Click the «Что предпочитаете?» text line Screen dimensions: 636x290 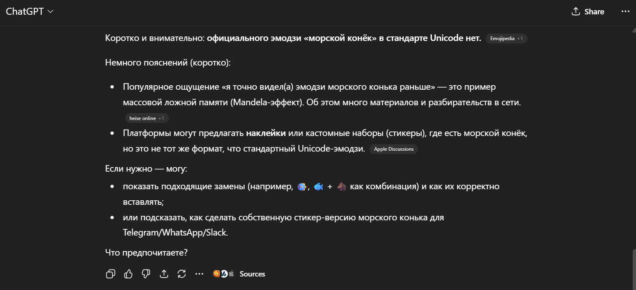tap(147, 253)
